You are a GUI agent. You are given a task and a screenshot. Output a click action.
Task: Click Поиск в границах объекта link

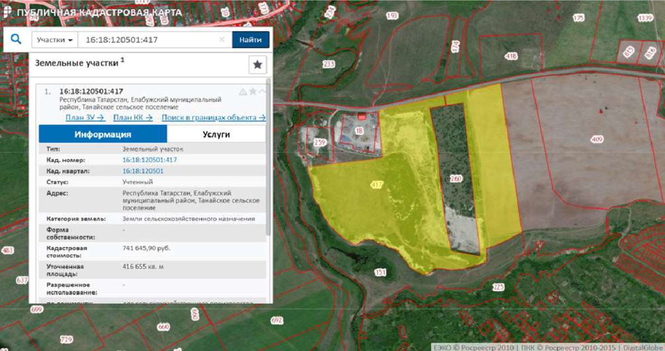213,117
